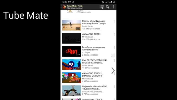Viewport: 177px width, 100px height.
Task: Open video "Рисуем Мультфильмы / Animating Touch"
Action: click(94, 22)
